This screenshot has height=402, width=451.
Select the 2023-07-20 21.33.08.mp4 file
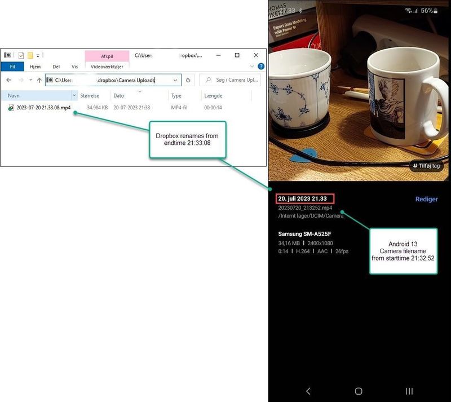point(43,107)
